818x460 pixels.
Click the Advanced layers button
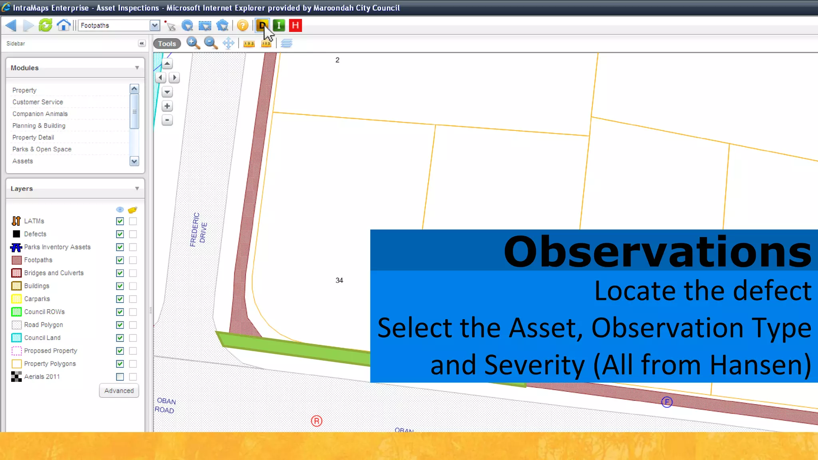point(119,391)
